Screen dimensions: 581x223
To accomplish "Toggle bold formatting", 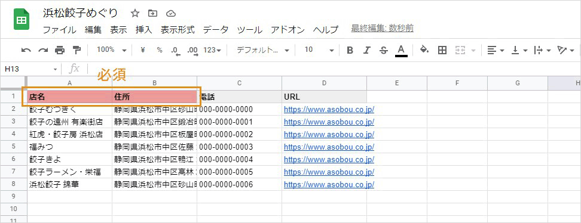I will (x=350, y=50).
